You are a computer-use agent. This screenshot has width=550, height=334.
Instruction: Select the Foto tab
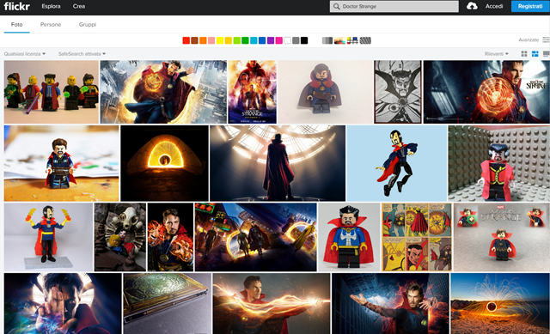tap(17, 25)
